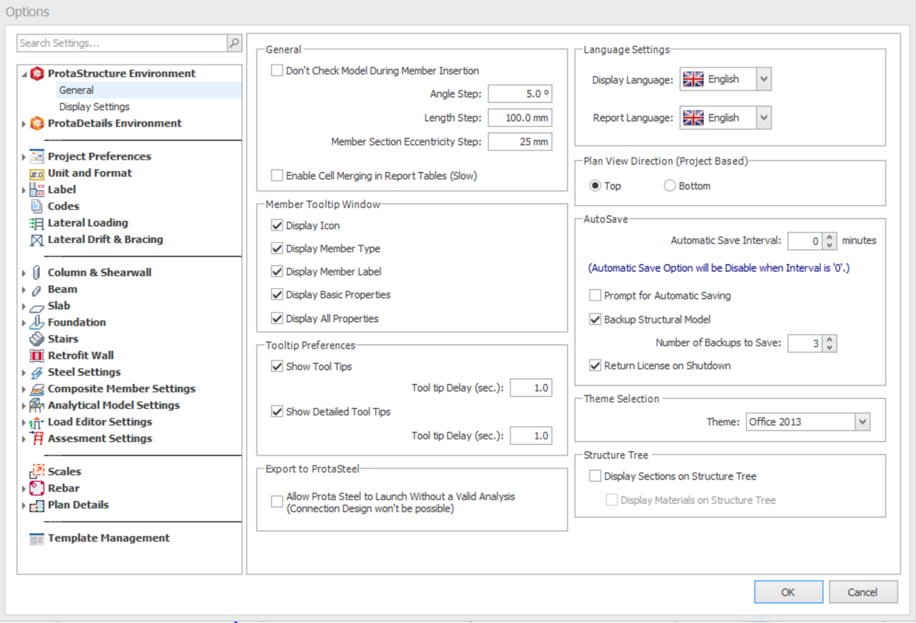Click the Stairs icon in the tree

point(36,339)
